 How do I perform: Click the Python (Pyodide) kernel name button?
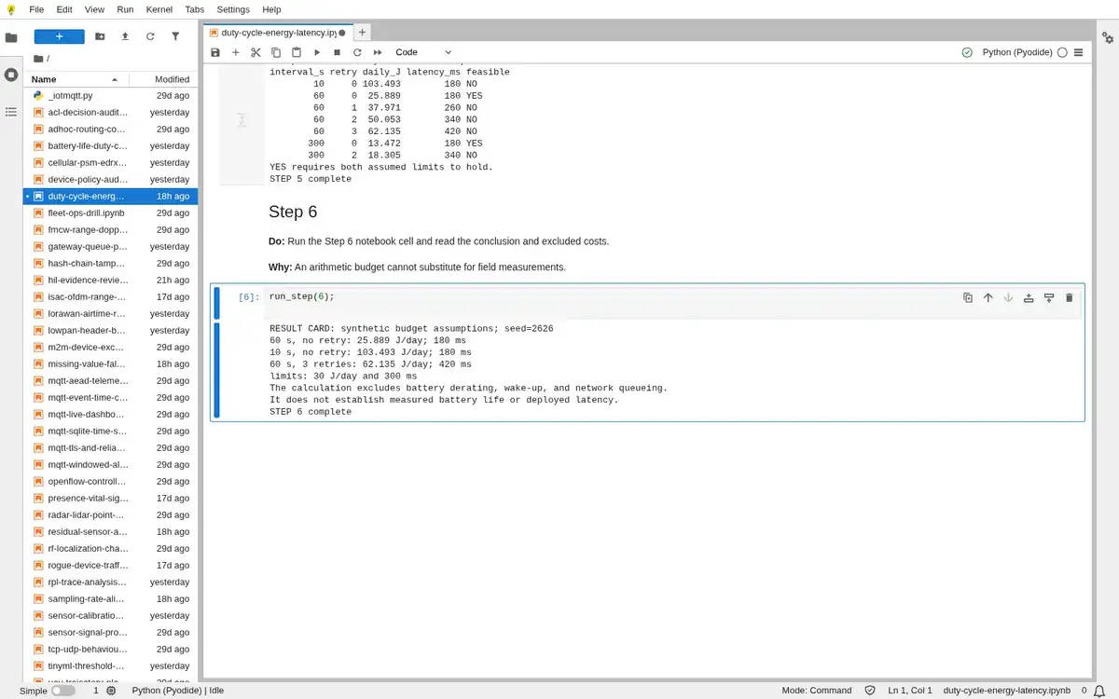(x=1017, y=52)
